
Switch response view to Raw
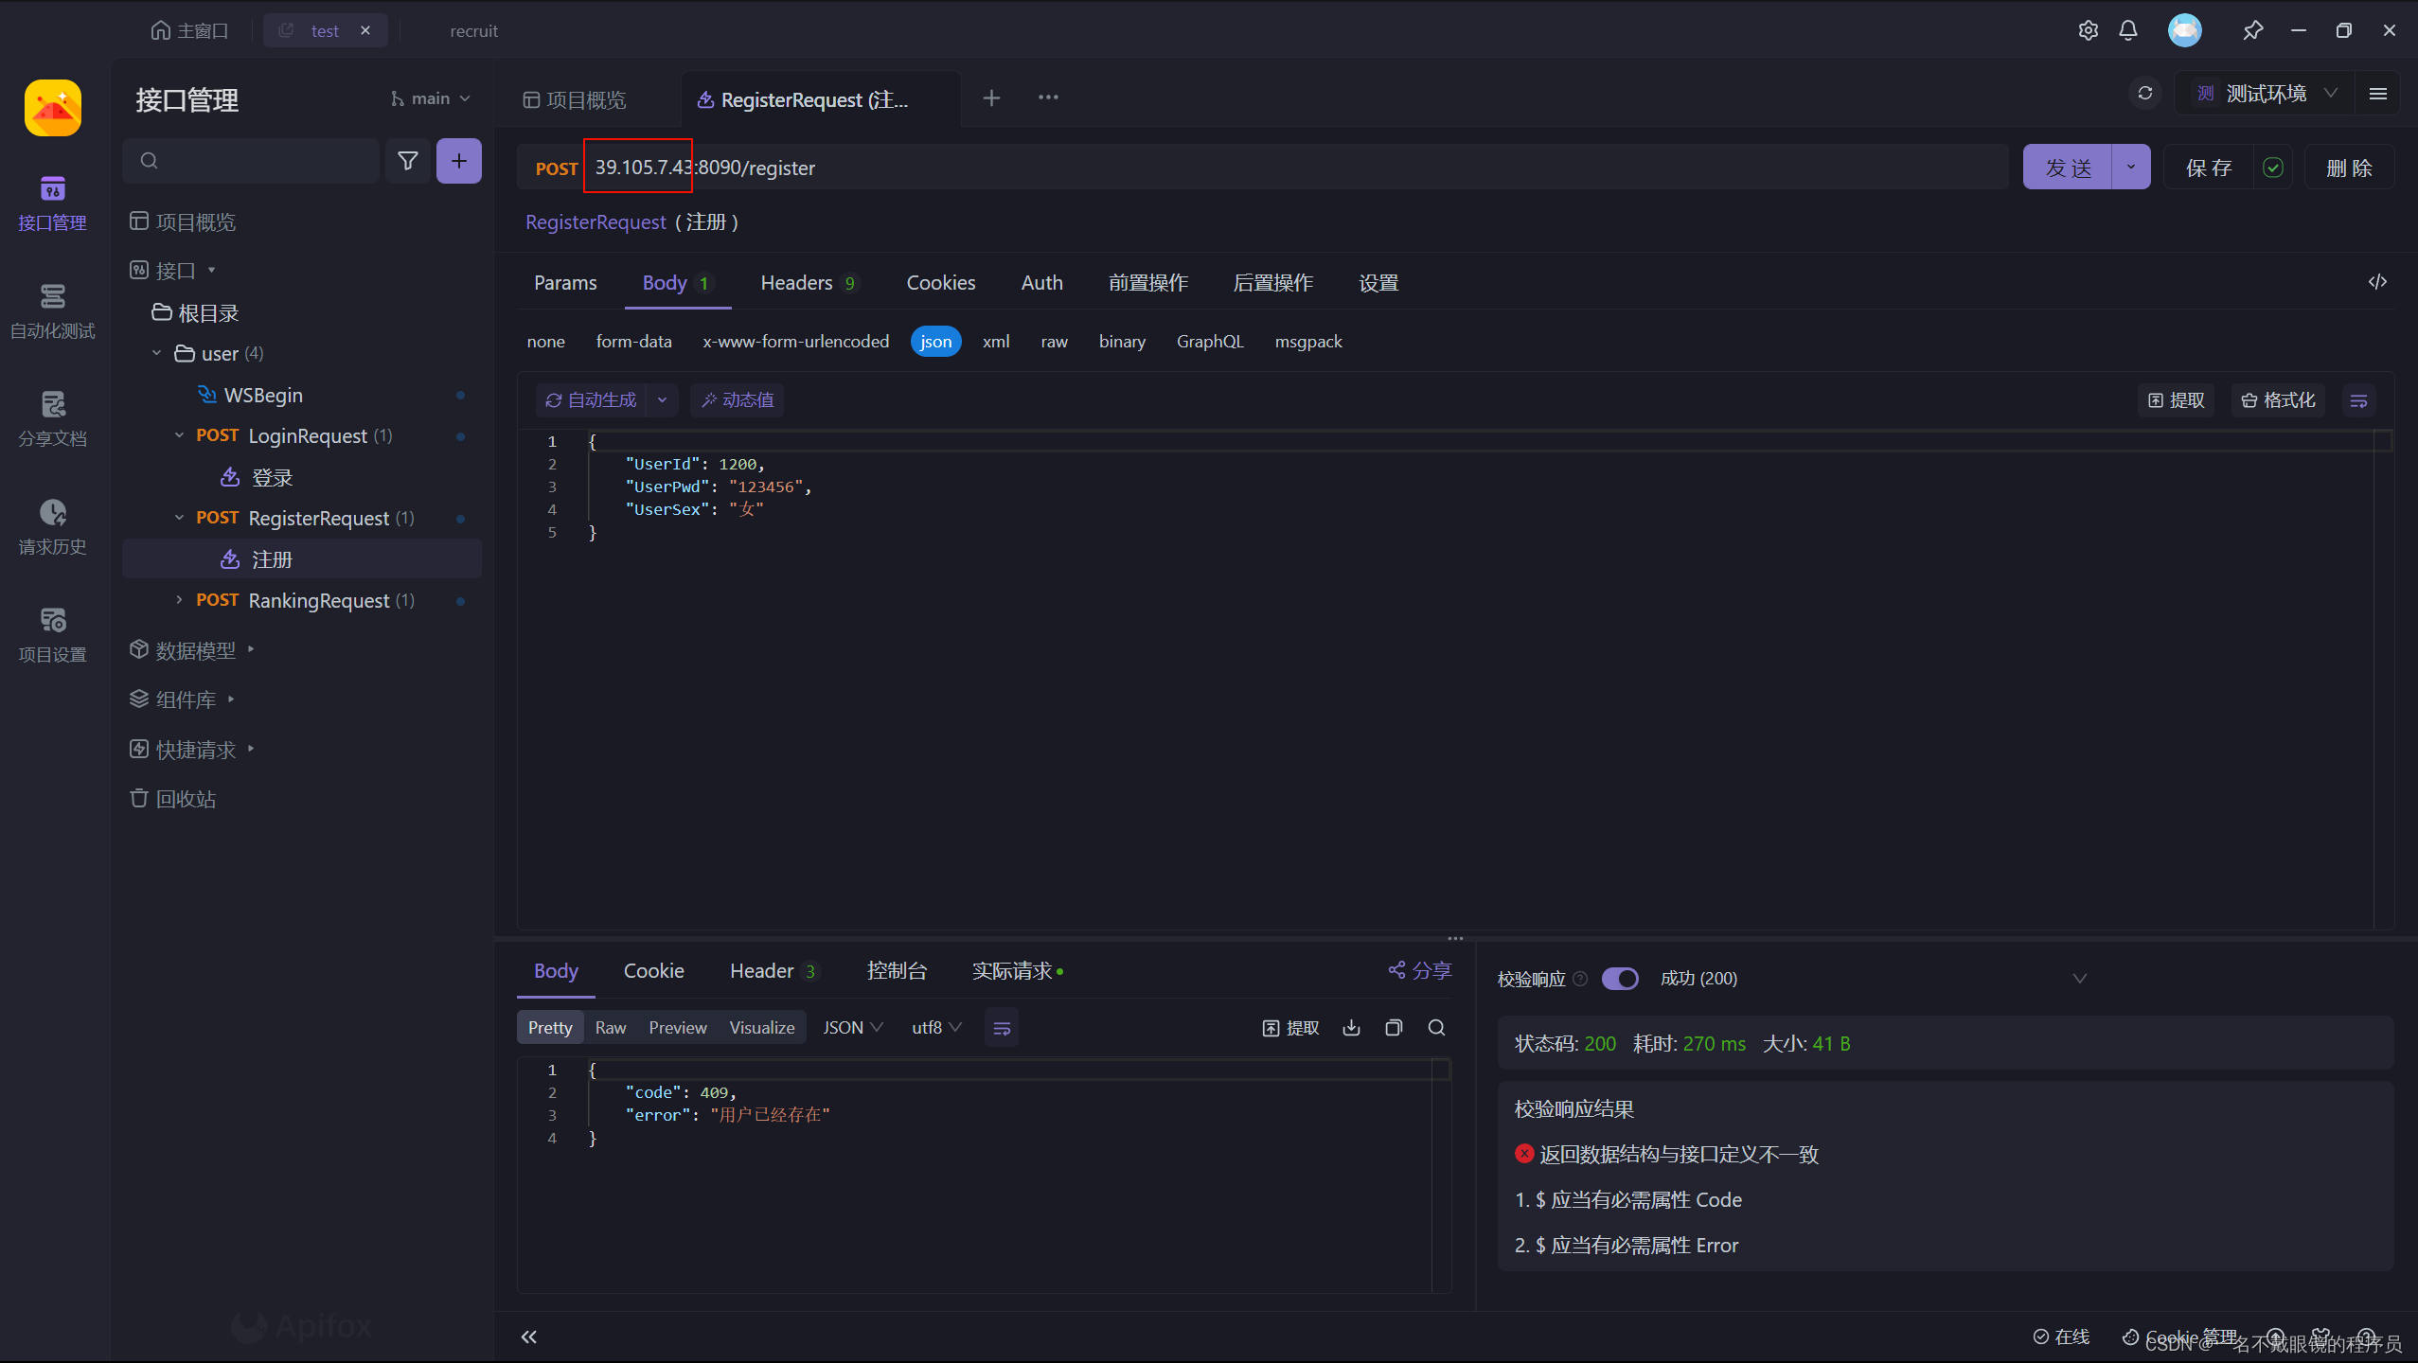(610, 1028)
